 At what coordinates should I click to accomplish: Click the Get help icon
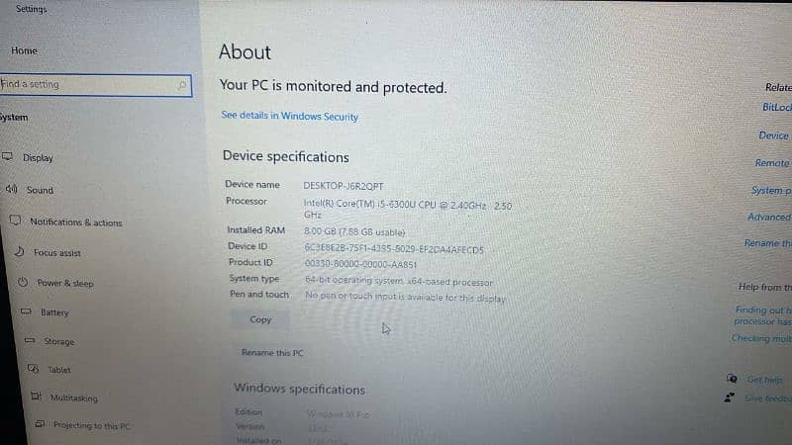pyautogui.click(x=732, y=379)
